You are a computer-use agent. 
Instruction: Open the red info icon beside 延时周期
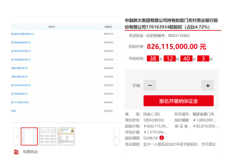(x=161, y=138)
